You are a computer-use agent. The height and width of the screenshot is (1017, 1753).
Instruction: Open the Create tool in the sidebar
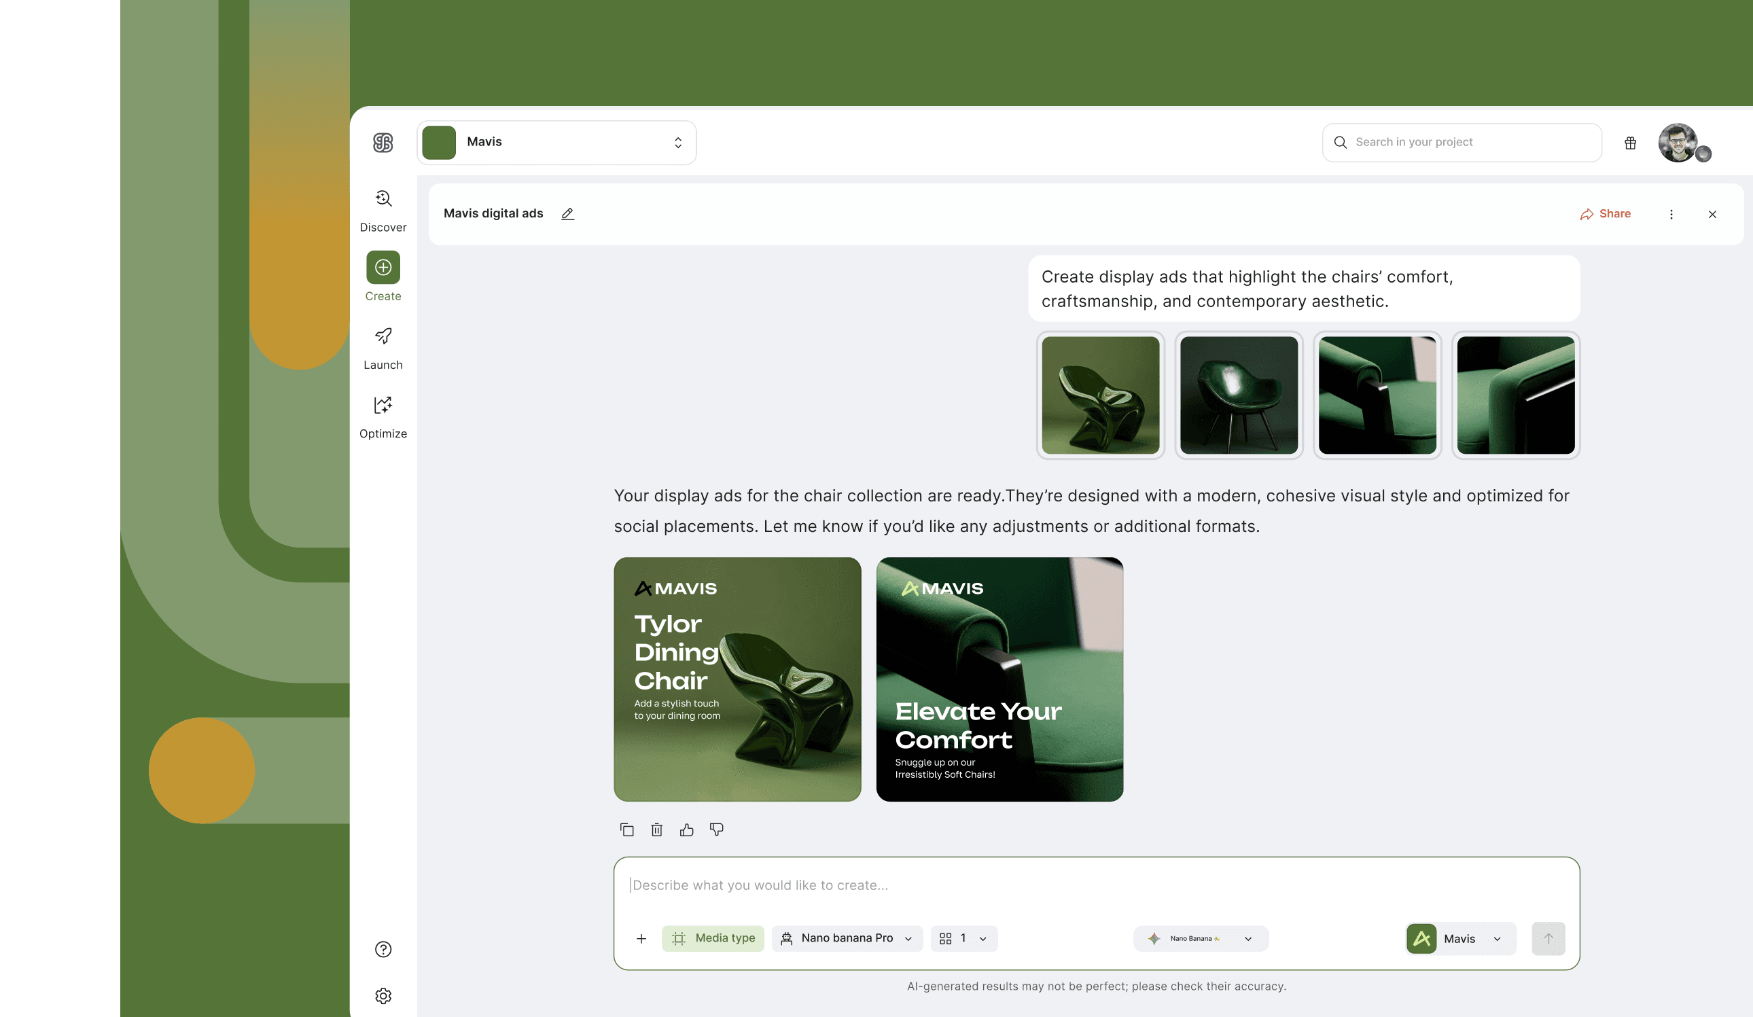[x=383, y=267]
